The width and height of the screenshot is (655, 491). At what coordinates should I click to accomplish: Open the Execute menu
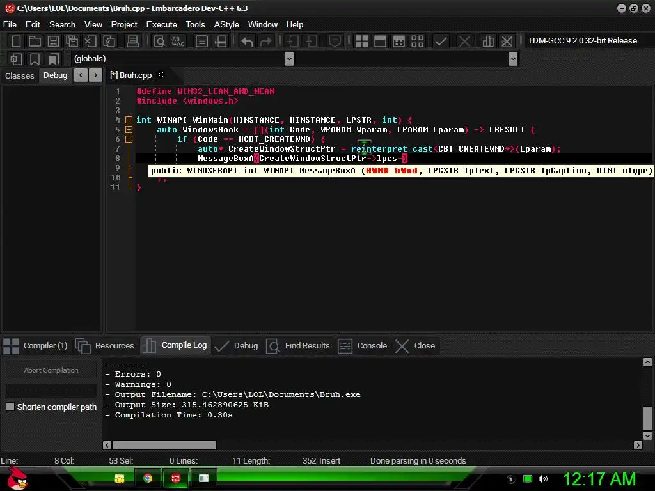[162, 25]
